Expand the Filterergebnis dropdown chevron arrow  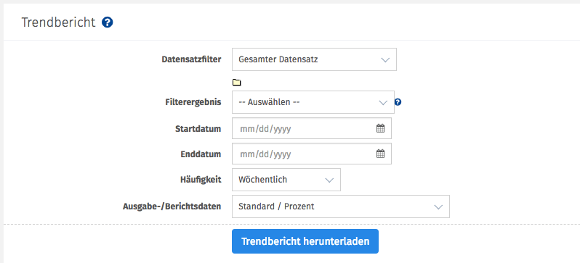pyautogui.click(x=383, y=103)
